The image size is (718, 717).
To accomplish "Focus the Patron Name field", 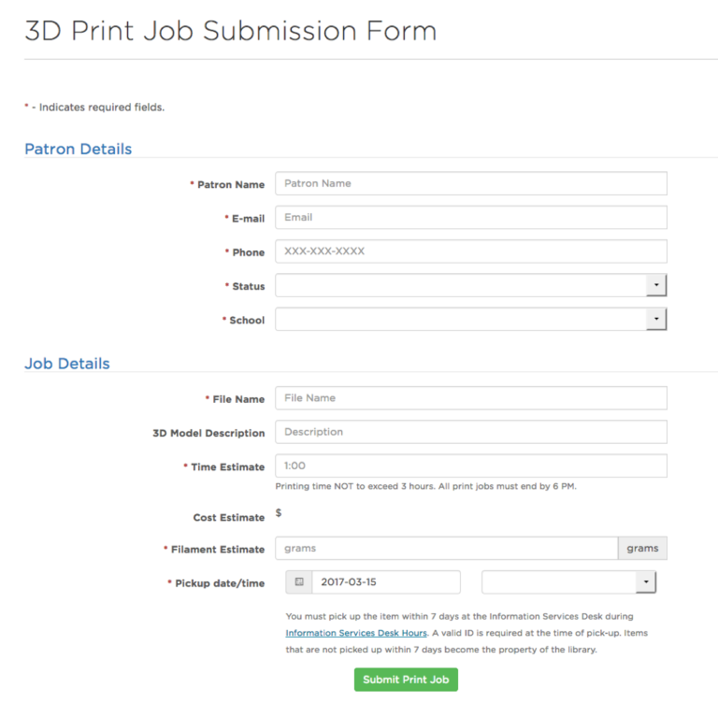I will coord(470,183).
